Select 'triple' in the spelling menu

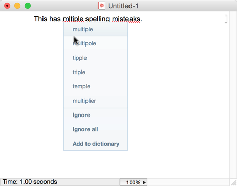coord(96,72)
